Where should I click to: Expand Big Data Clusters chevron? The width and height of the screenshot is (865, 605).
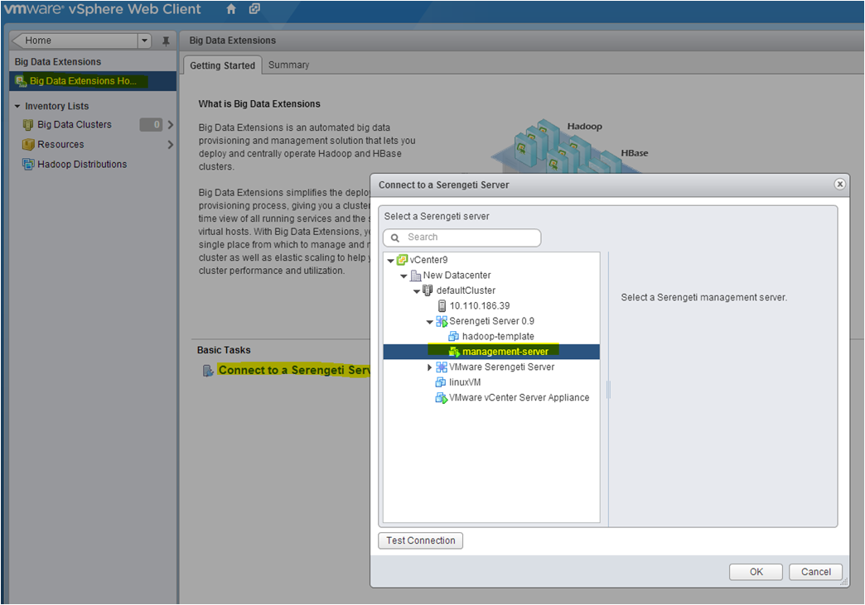click(x=171, y=124)
